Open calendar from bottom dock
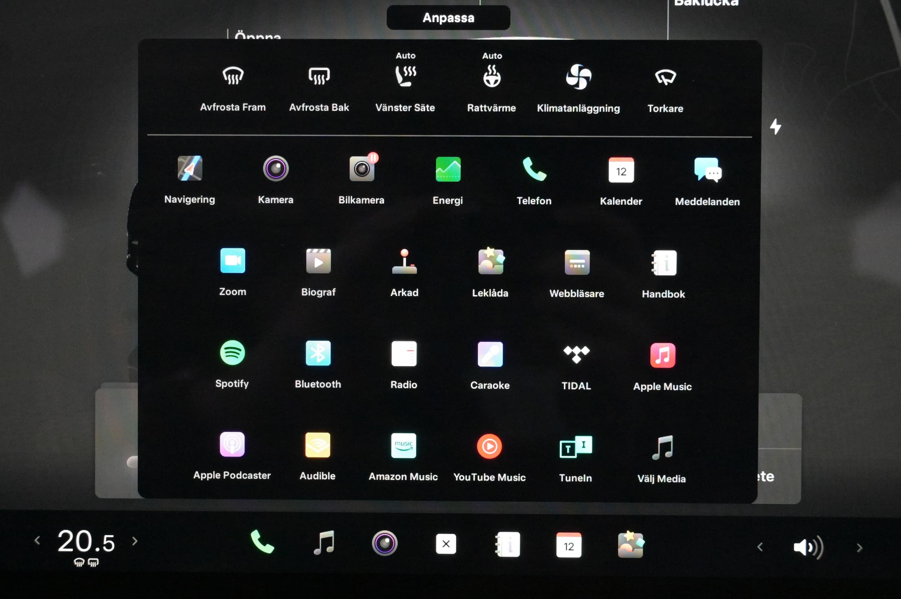 point(569,545)
